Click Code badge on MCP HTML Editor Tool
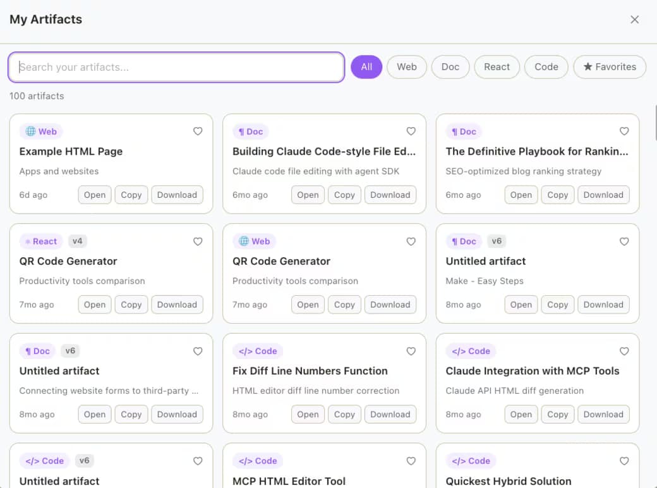 tap(258, 461)
